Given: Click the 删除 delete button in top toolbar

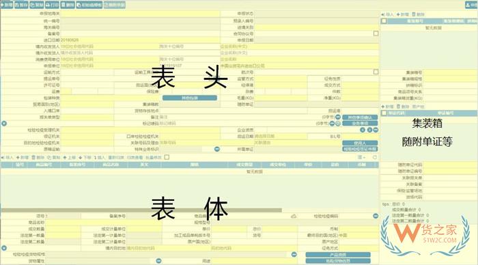Looking at the screenshot, I should pyautogui.click(x=68, y=5).
